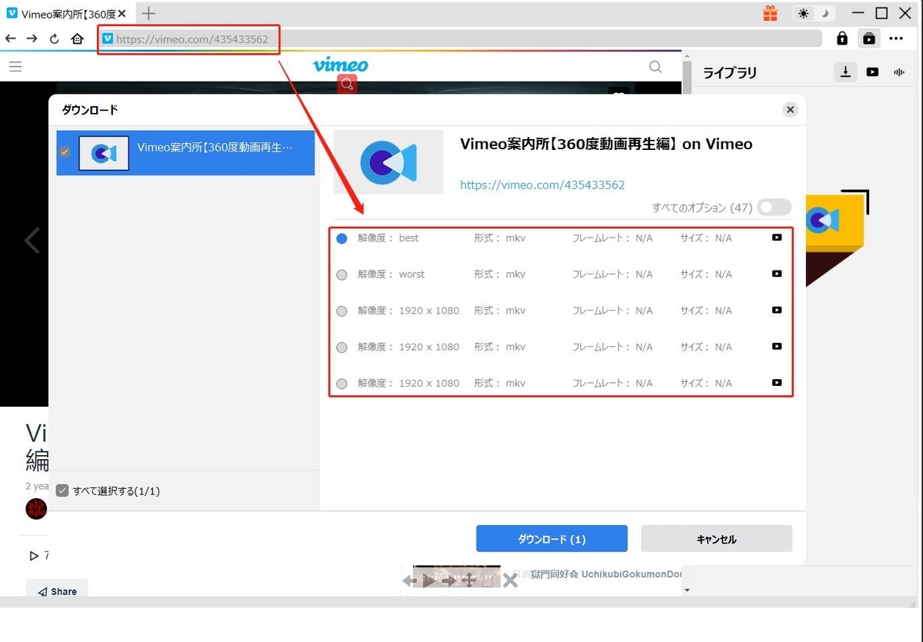Click the play count icon
This screenshot has width=923, height=642.
click(34, 555)
